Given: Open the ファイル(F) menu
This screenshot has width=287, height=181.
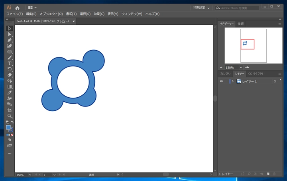Looking at the screenshot, I should click(15, 14).
